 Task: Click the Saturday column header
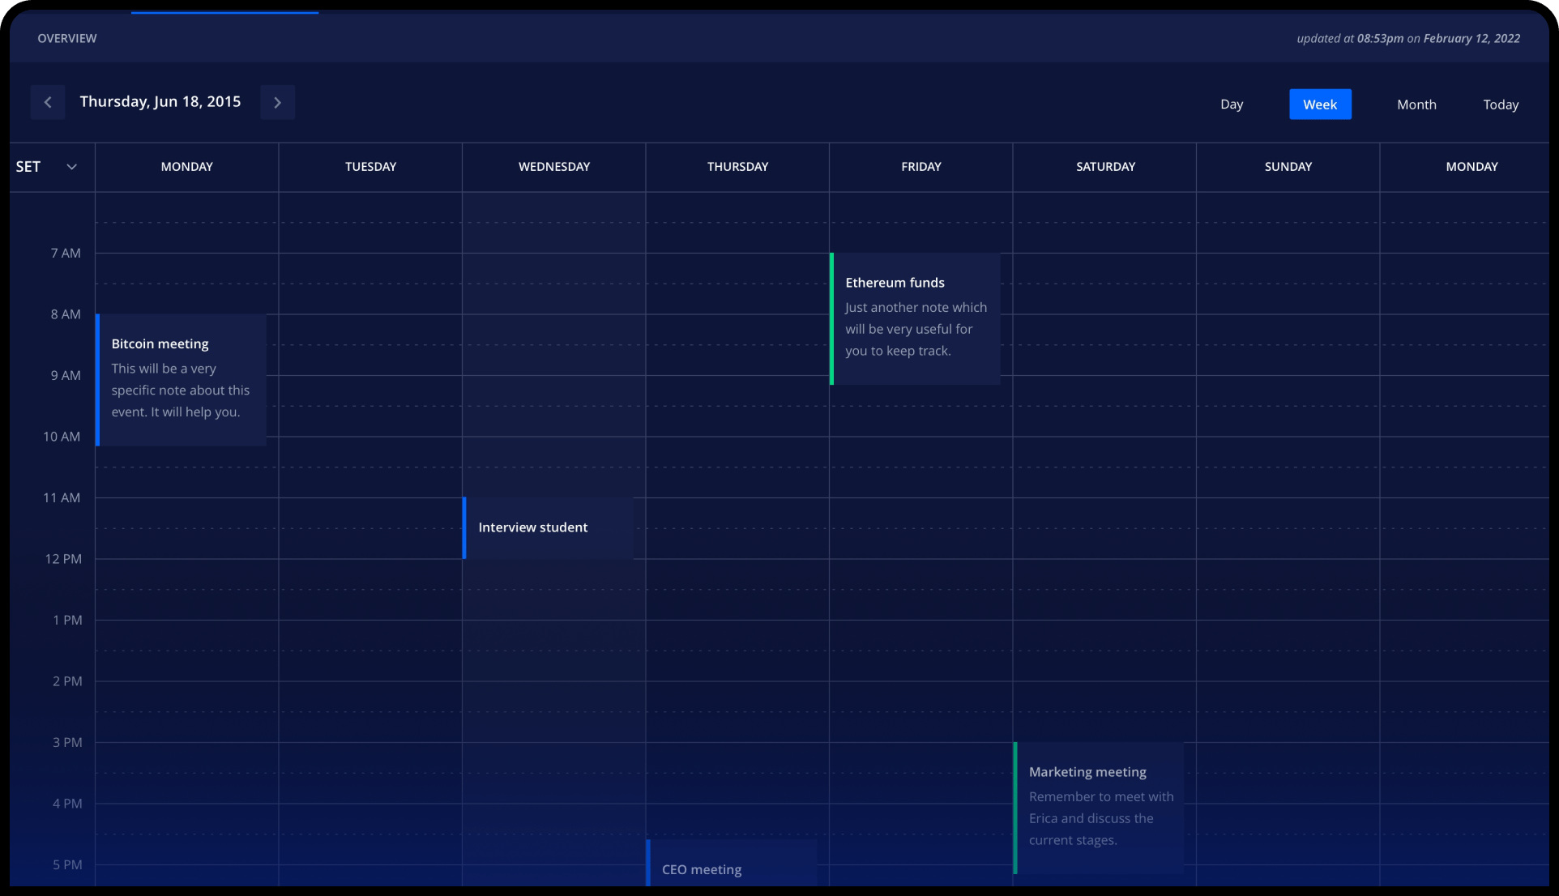pyautogui.click(x=1104, y=167)
